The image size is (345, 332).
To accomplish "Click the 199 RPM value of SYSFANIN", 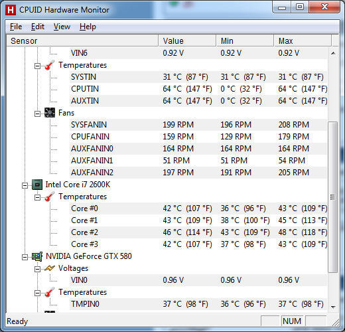I will pos(178,125).
